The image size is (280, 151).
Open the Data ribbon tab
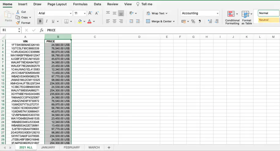coord(98,4)
